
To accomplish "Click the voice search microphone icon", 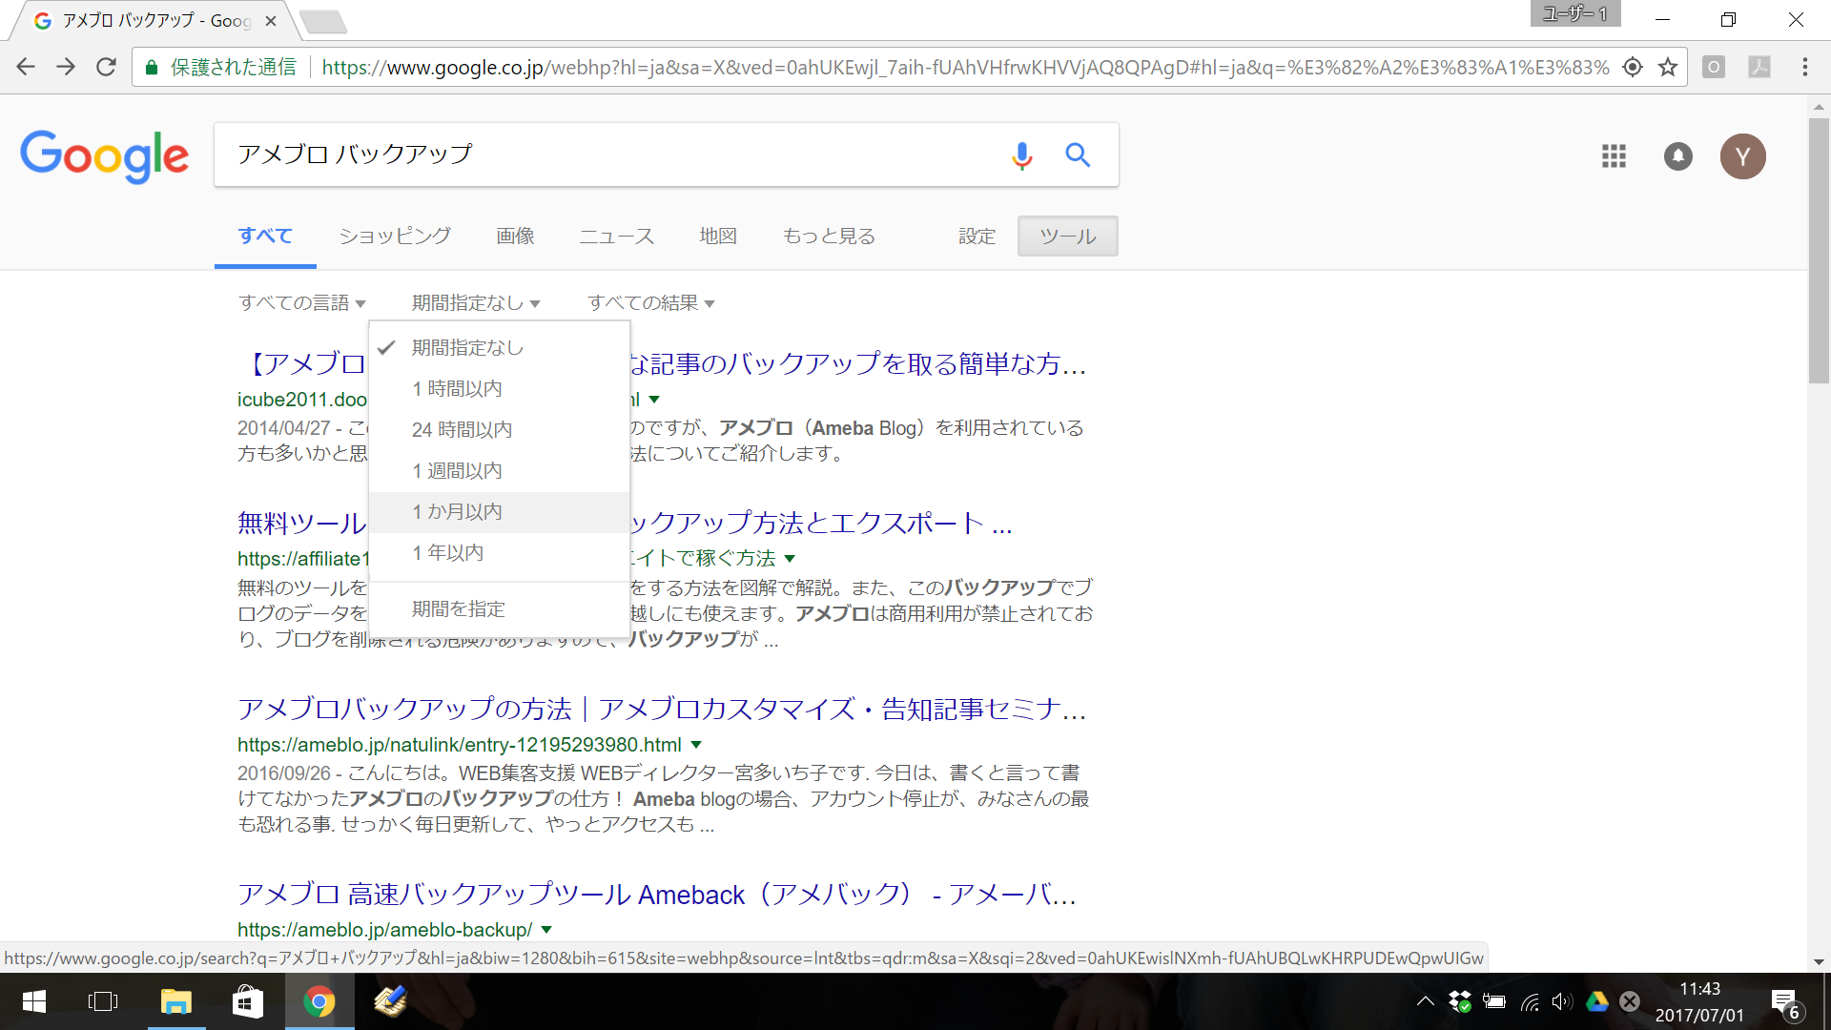I will [x=1021, y=154].
